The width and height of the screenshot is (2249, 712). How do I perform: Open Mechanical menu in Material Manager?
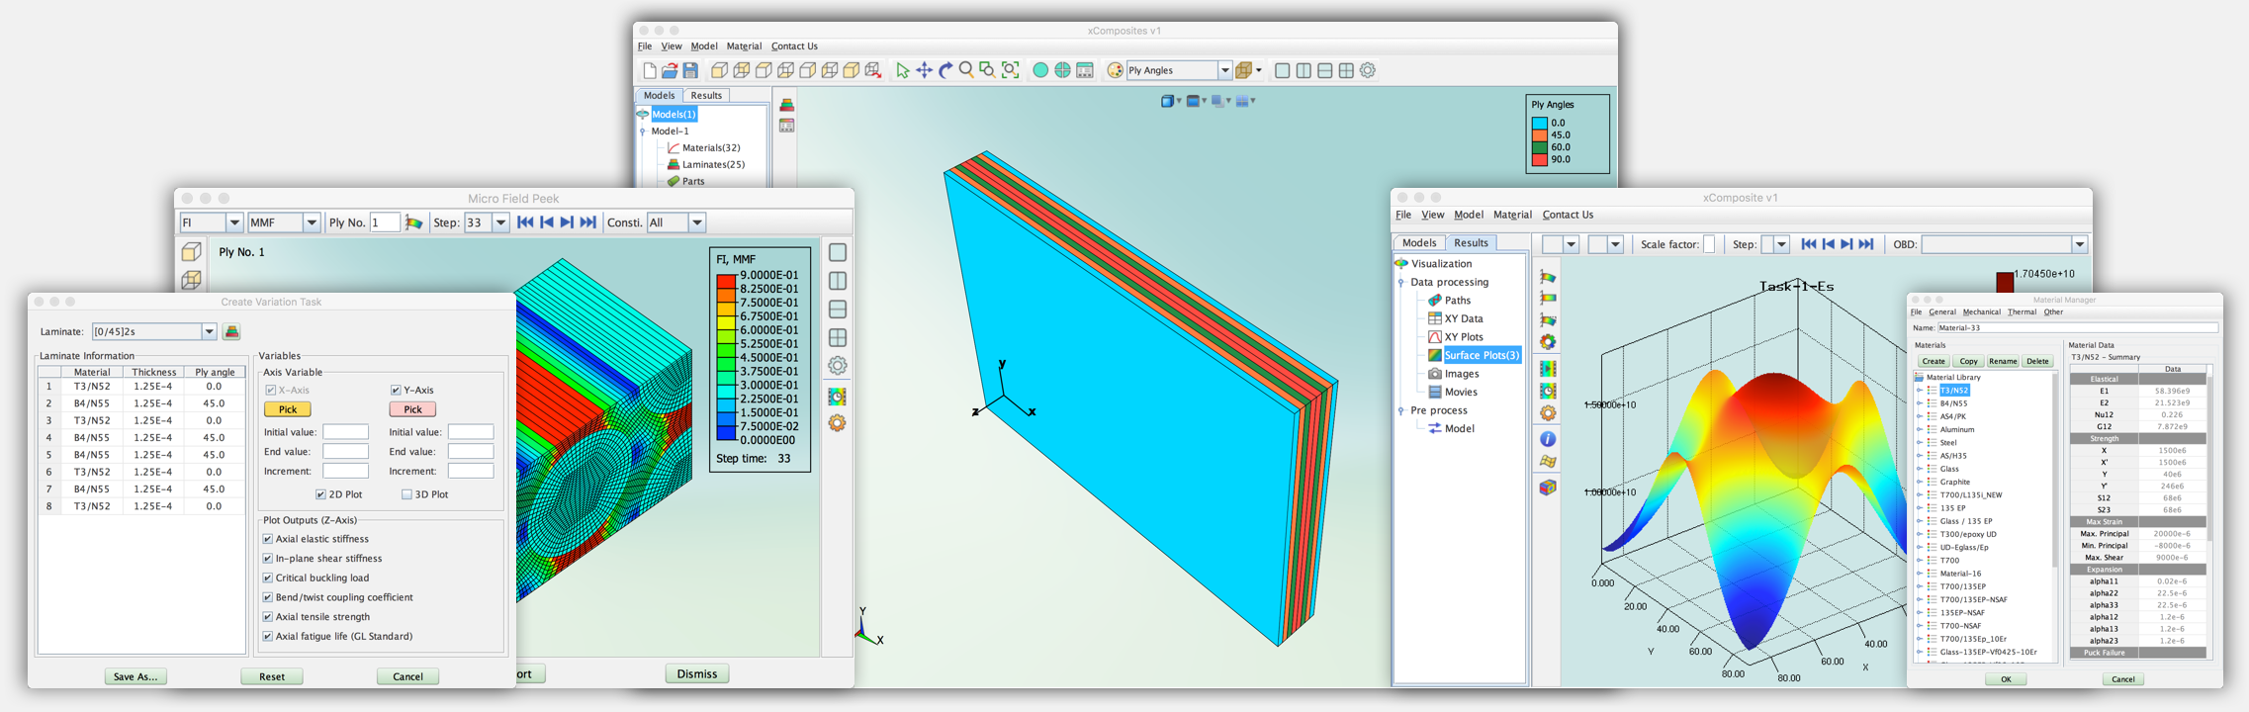pyautogui.click(x=1981, y=312)
